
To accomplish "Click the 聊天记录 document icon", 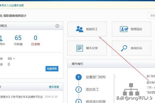I will click(80, 48).
